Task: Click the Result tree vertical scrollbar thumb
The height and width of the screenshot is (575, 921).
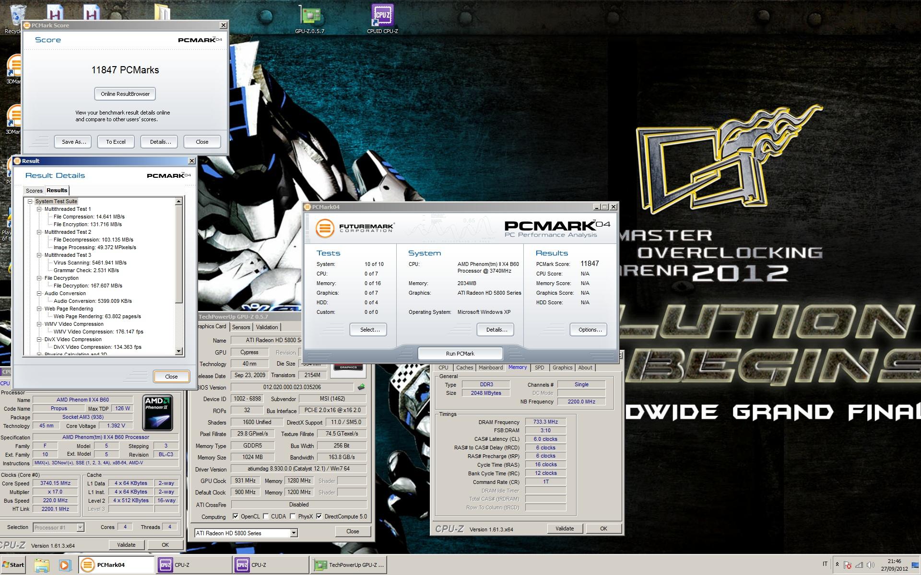Action: 179,254
